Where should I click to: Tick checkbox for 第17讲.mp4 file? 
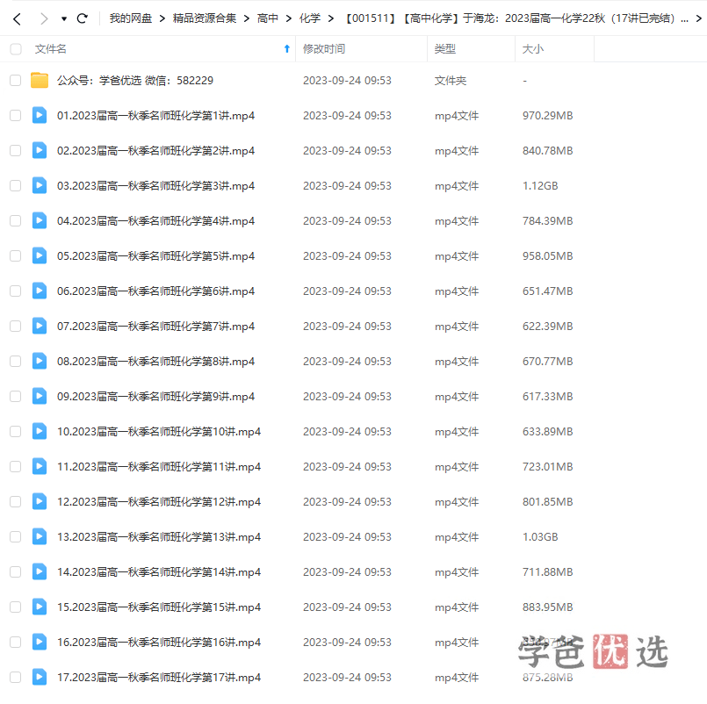[x=16, y=678]
